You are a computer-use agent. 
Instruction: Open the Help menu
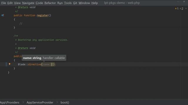point(95,3)
